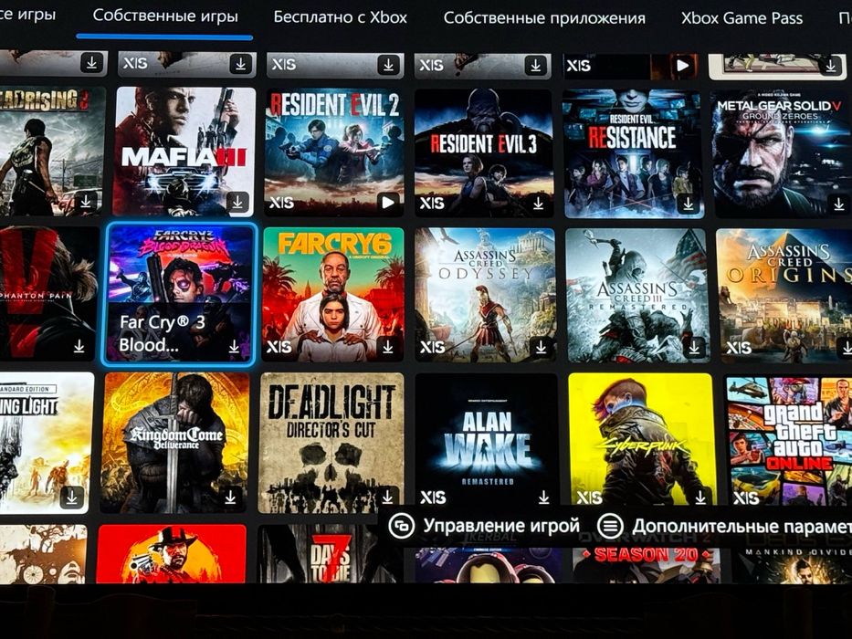This screenshot has width=852, height=639.
Task: Click download icon on Alan Wake Remastered tile
Action: coord(544,498)
